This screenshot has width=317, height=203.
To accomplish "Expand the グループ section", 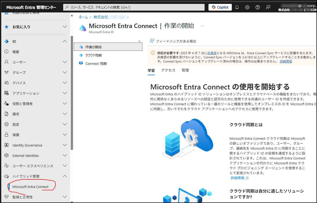I will click(x=64, y=72).
